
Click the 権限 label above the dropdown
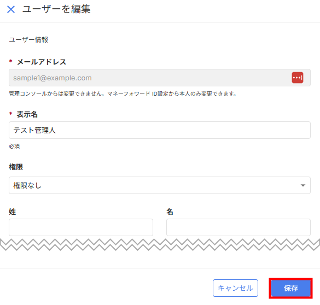coord(16,167)
